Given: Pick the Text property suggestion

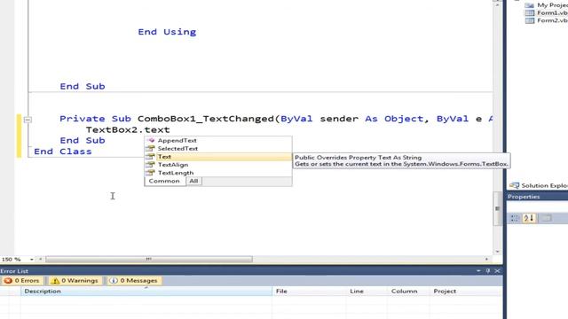Looking at the screenshot, I should [164, 157].
